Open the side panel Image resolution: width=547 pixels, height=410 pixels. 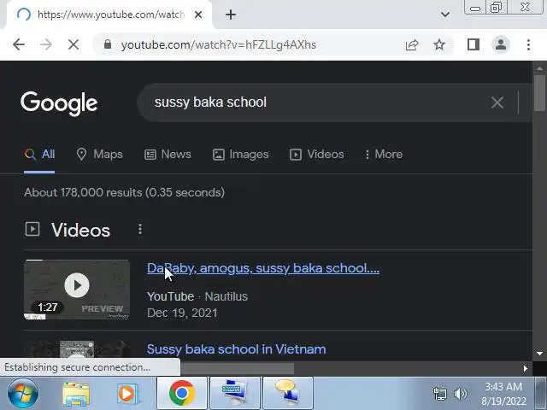pyautogui.click(x=473, y=44)
